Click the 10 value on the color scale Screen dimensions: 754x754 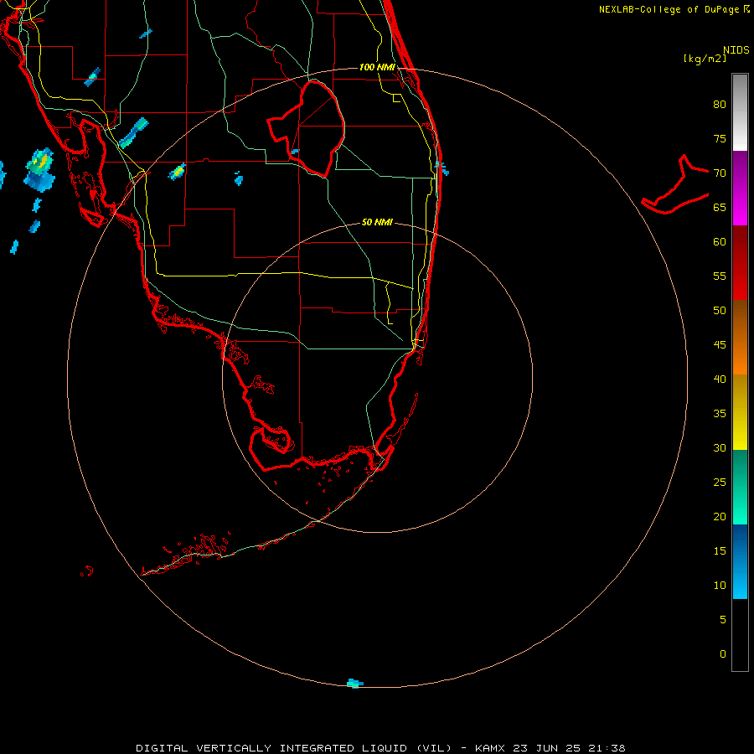pos(720,586)
